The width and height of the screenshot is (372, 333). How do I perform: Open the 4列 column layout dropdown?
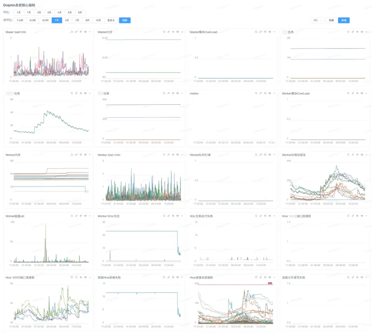click(x=317, y=20)
